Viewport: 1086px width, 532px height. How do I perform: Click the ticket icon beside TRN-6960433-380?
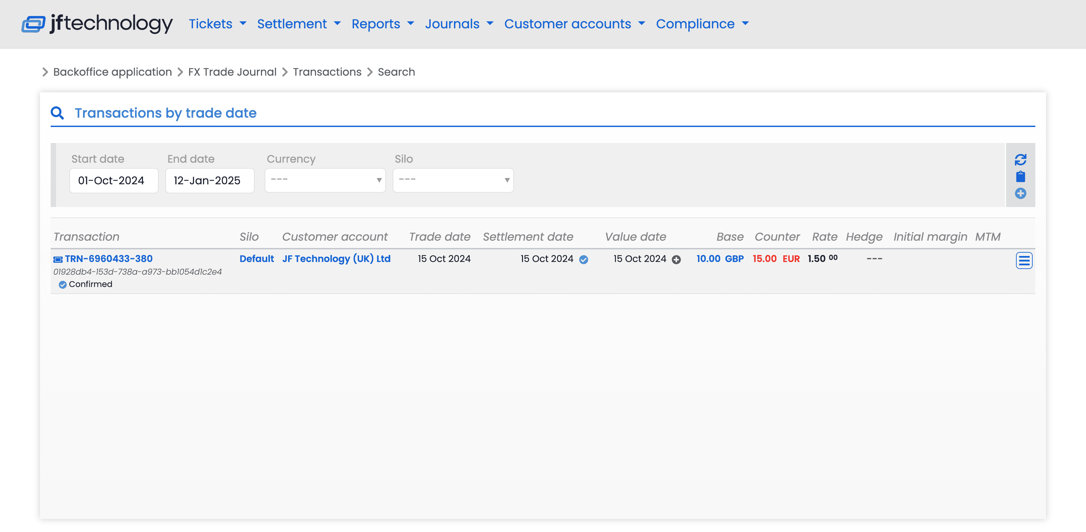click(58, 259)
